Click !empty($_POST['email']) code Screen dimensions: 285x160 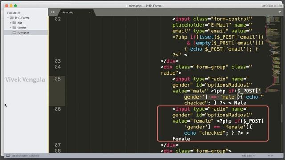(x=228, y=43)
